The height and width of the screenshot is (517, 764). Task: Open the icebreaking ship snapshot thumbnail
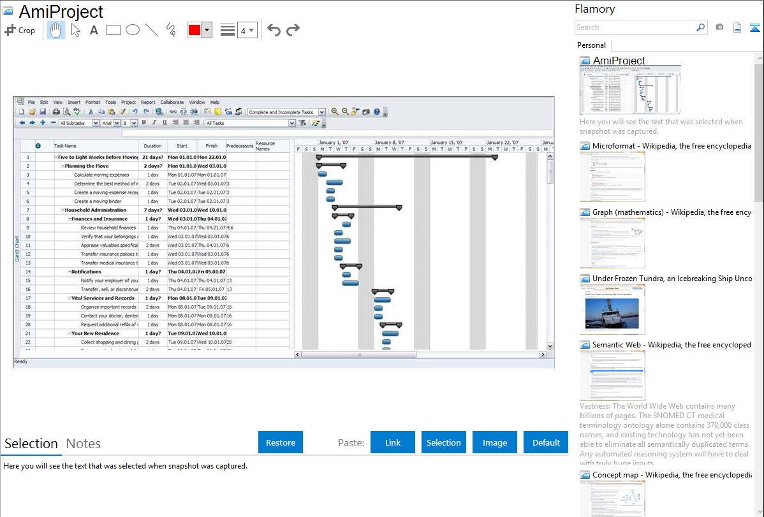612,309
